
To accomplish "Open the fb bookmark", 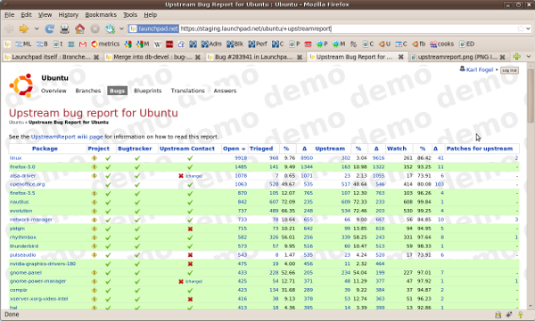I will [419, 44].
